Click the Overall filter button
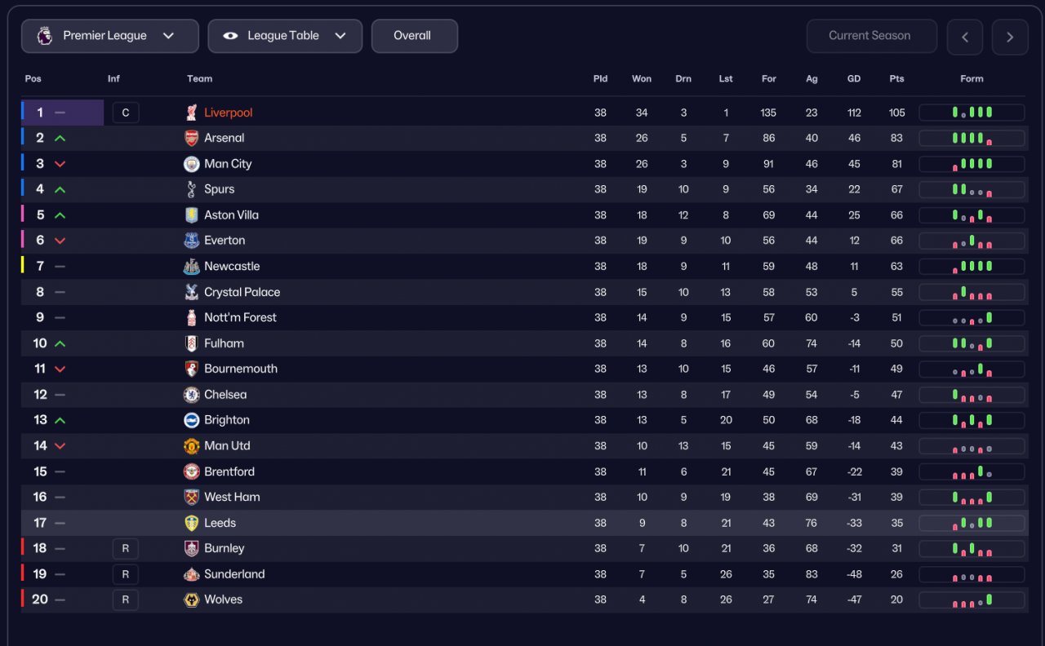Viewport: 1045px width, 646px height. (x=414, y=36)
